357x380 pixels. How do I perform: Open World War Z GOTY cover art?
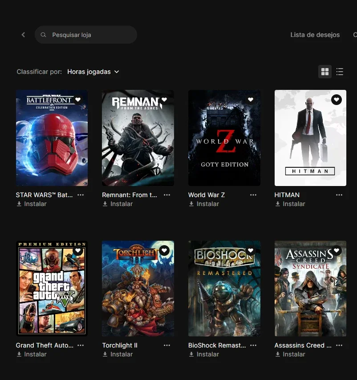coord(224,138)
